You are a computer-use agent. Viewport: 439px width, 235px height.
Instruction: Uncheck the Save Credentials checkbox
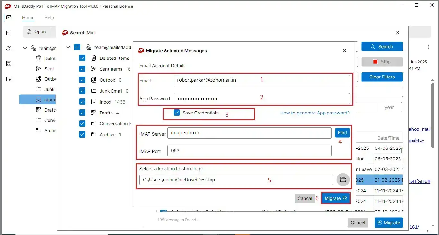176,113
